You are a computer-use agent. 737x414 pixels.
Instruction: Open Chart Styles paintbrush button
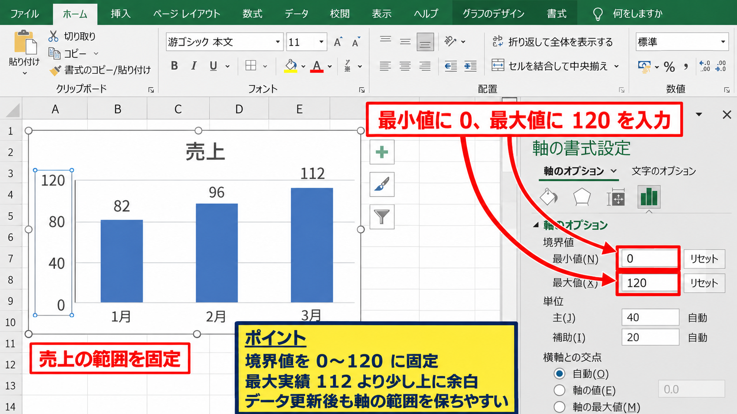[382, 184]
